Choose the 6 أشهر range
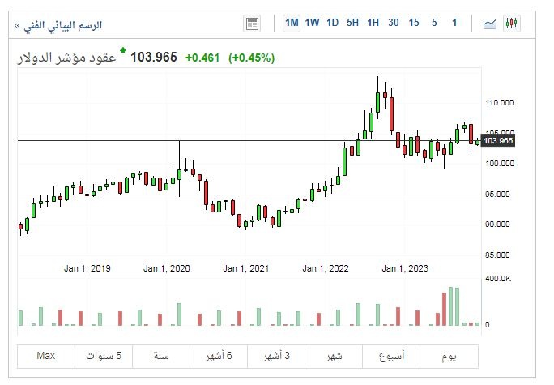The image size is (554, 385). 219,357
